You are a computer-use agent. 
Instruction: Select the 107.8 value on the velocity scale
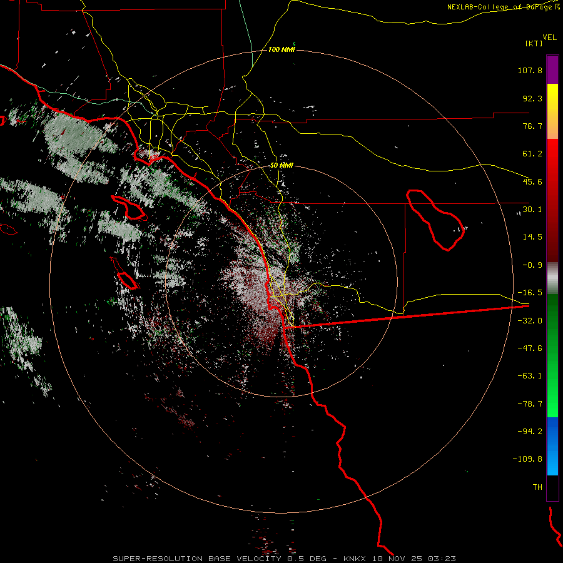pyautogui.click(x=530, y=70)
